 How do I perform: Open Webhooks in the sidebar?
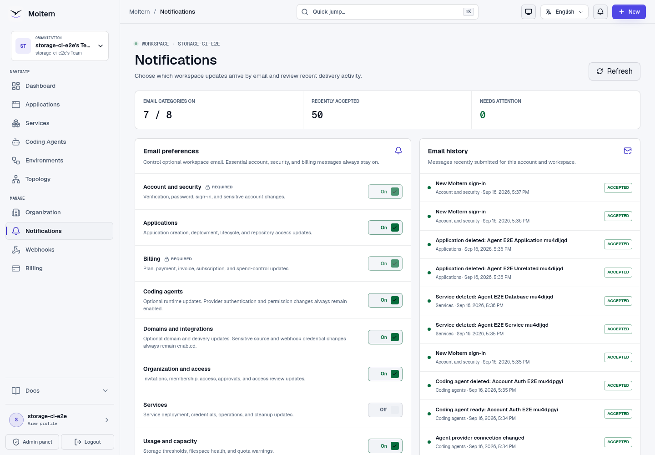59,250
